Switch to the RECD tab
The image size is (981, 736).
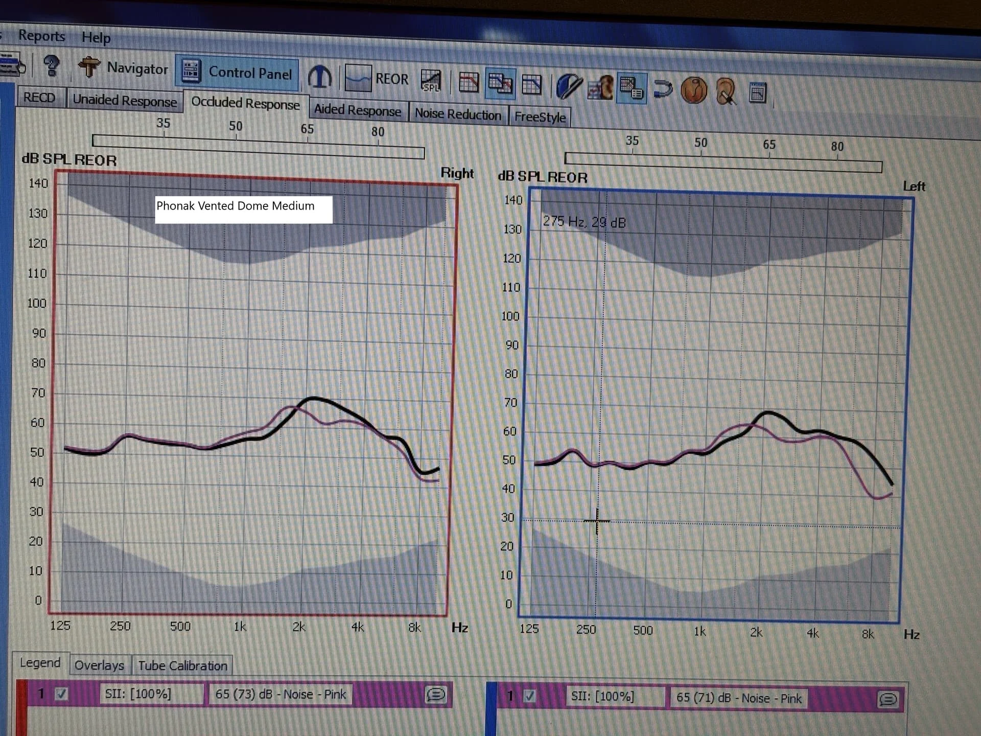point(39,97)
